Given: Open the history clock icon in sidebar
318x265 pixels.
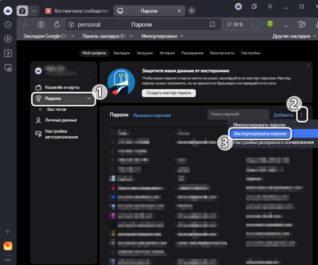Looking at the screenshot, I should tap(8, 24).
